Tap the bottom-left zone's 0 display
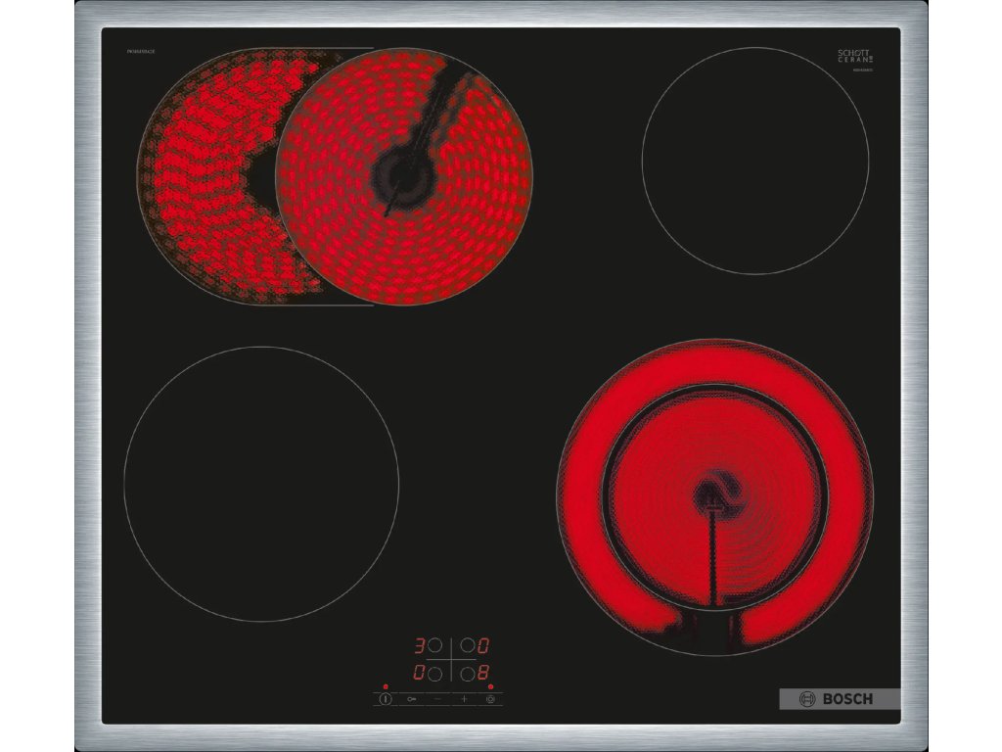Screen dimensions: 1002x752 (419, 674)
